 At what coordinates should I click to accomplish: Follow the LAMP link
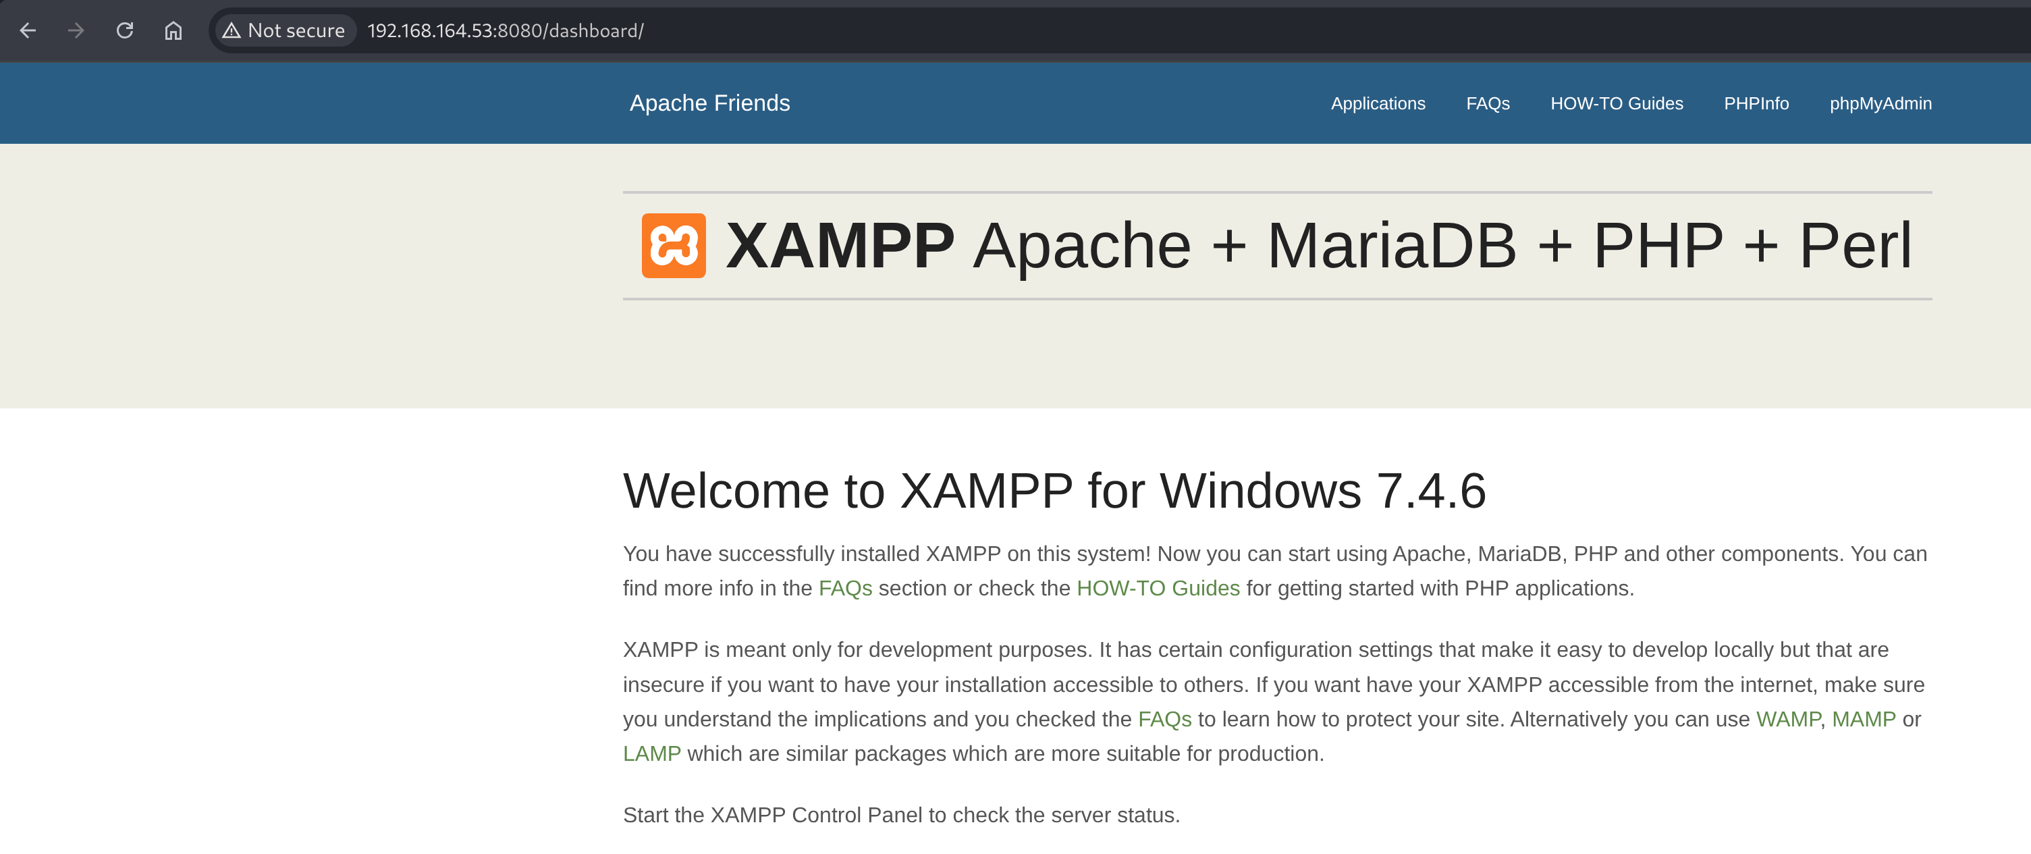click(x=651, y=754)
